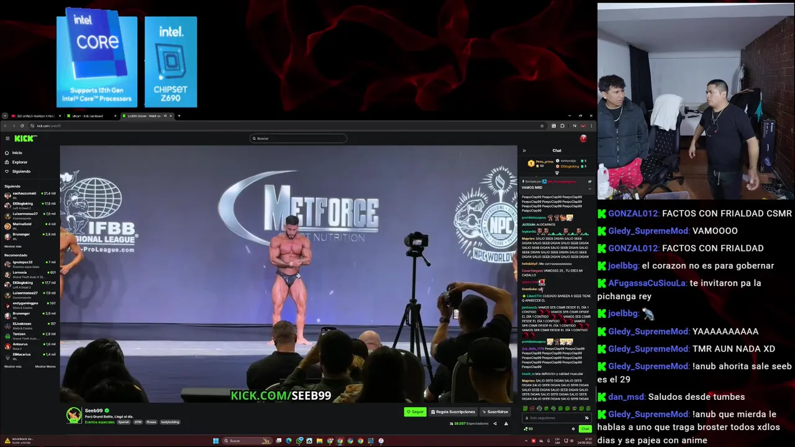Go back in browser history
Screen dimensions: 795x447
click(x=5, y=126)
